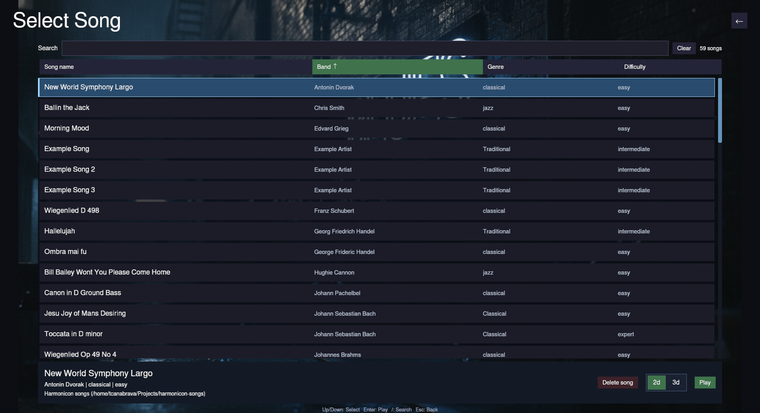Select Ombra mai fu song
Image resolution: width=760 pixels, height=413 pixels.
(x=376, y=252)
